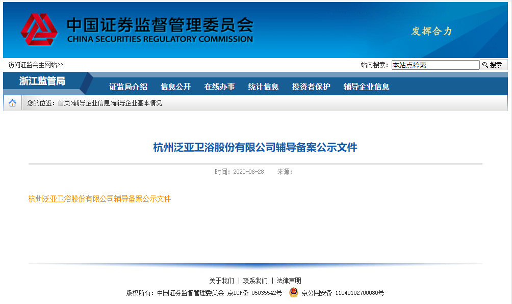Click the 搜索 search button
This screenshot has height=304, width=512.
point(493,65)
